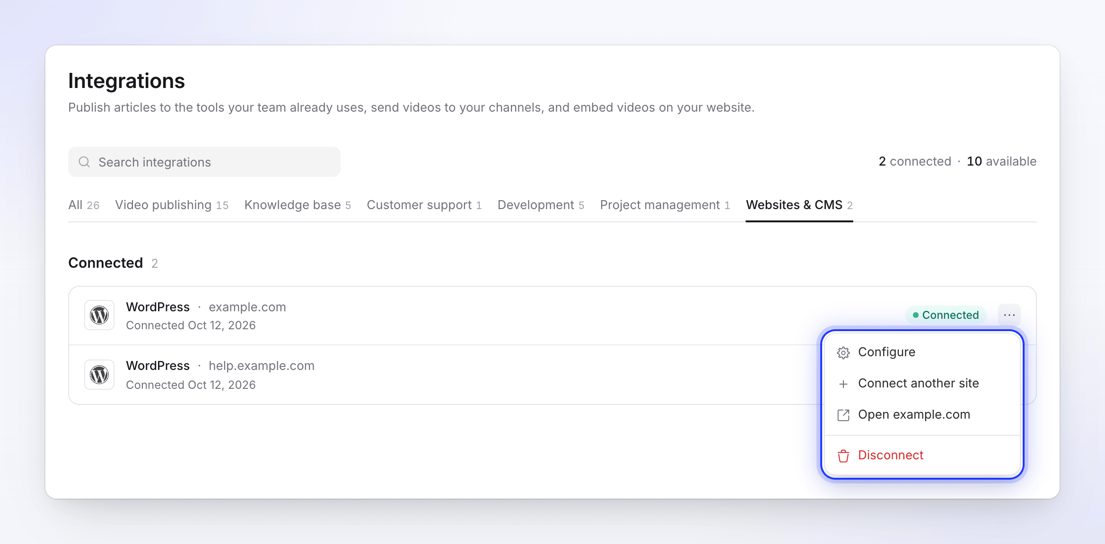1105x544 pixels.
Task: Click the gear icon beside Configure
Action: [843, 352]
